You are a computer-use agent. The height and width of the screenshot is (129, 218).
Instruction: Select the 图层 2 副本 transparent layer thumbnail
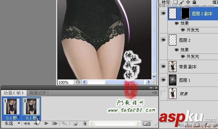pyautogui.click(x=173, y=13)
